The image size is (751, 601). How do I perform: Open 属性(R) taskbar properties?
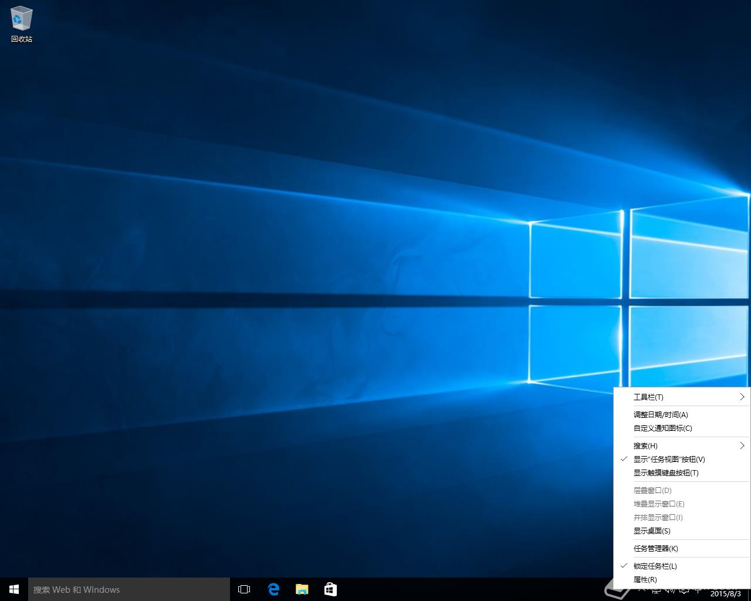point(682,580)
